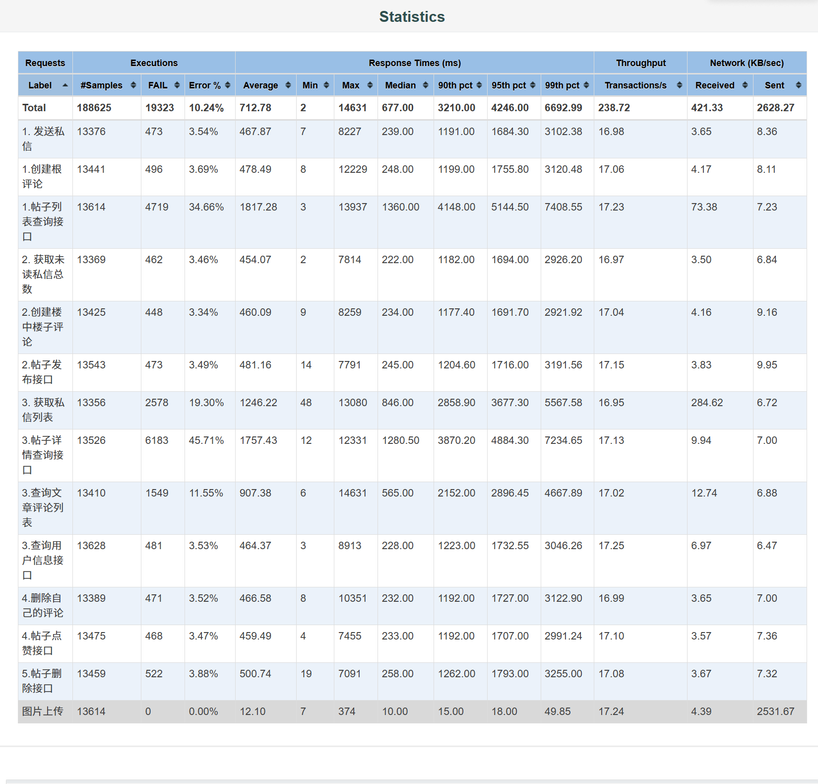The width and height of the screenshot is (818, 784).
Task: Click the sort arrows beside Max header
Action: (x=370, y=85)
